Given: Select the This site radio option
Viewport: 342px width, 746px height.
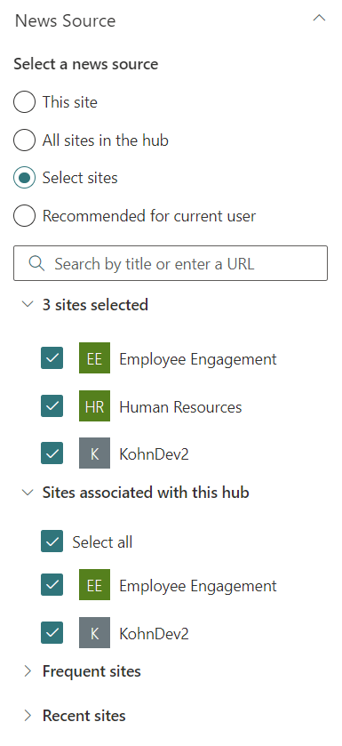Looking at the screenshot, I should coord(24,102).
